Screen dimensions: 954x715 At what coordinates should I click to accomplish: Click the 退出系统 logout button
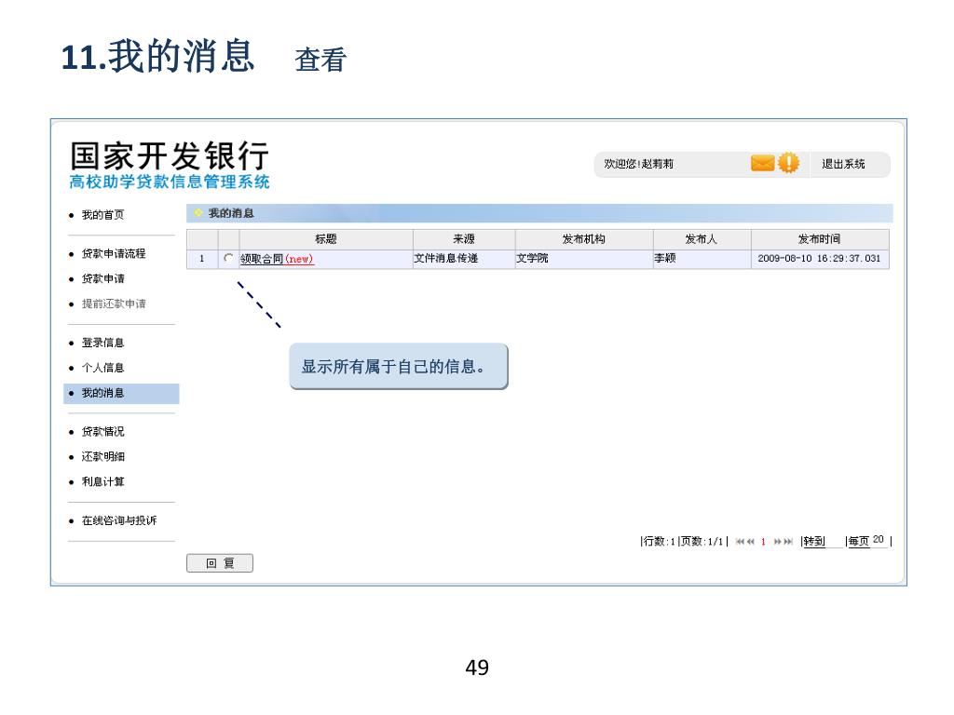pyautogui.click(x=843, y=164)
